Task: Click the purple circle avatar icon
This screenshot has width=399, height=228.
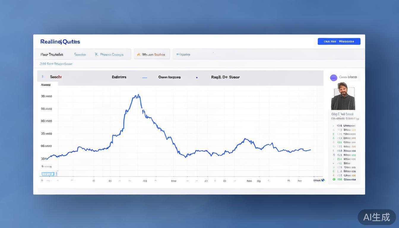Action: pyautogui.click(x=333, y=77)
